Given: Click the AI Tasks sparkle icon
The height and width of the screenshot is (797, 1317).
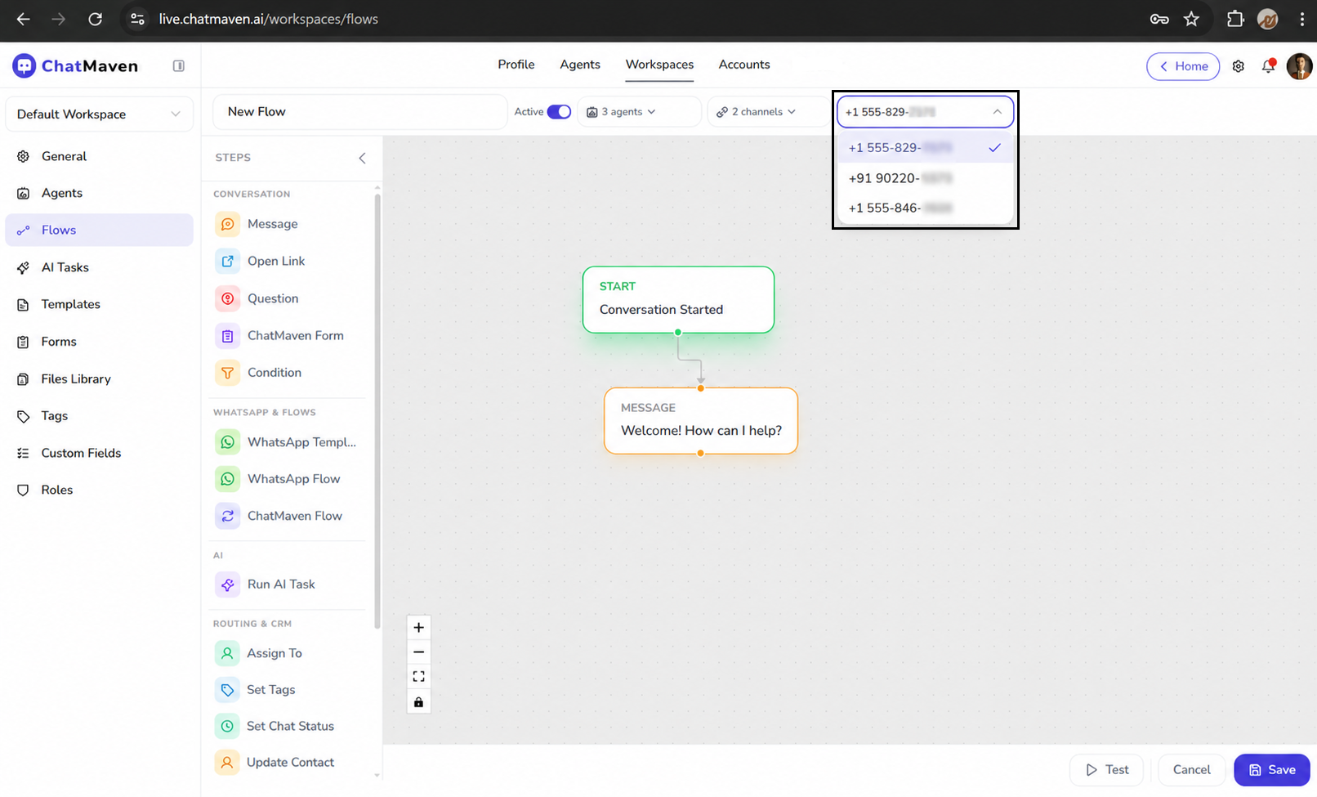Looking at the screenshot, I should click(x=23, y=267).
